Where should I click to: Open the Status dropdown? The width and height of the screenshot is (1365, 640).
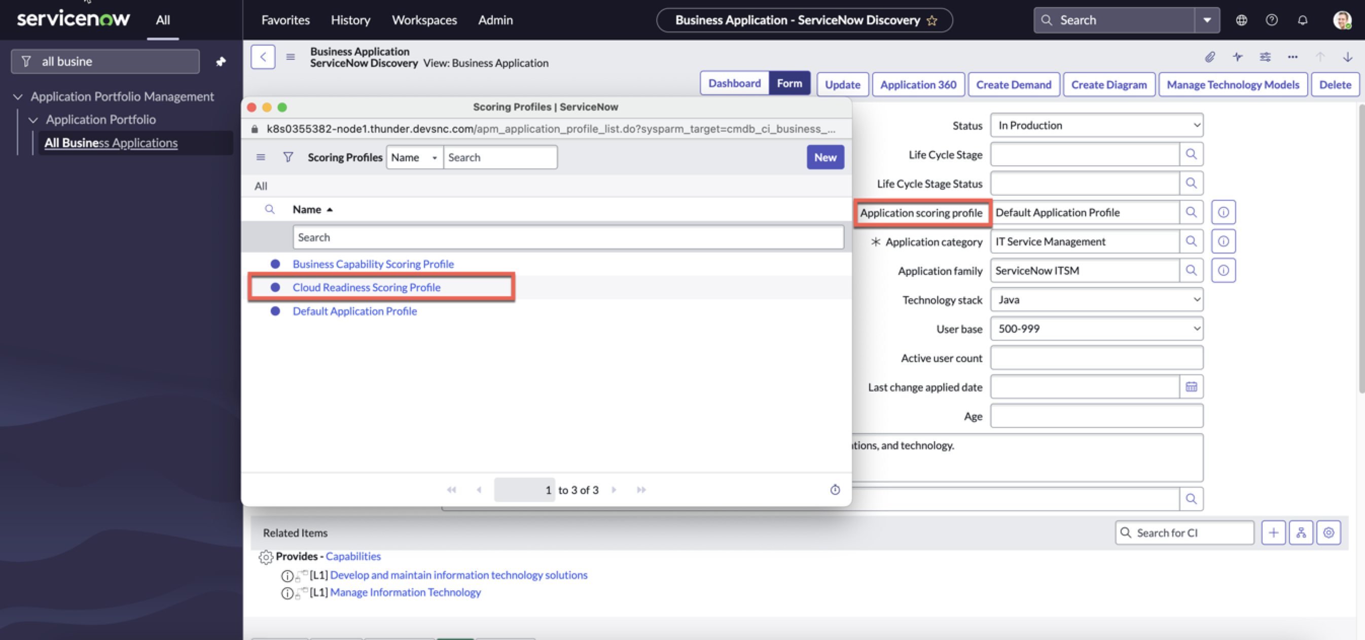point(1096,126)
